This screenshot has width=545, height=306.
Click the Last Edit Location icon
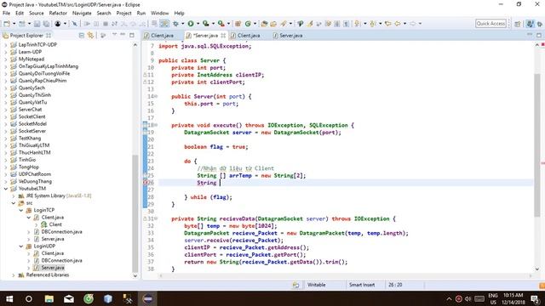pos(388,24)
